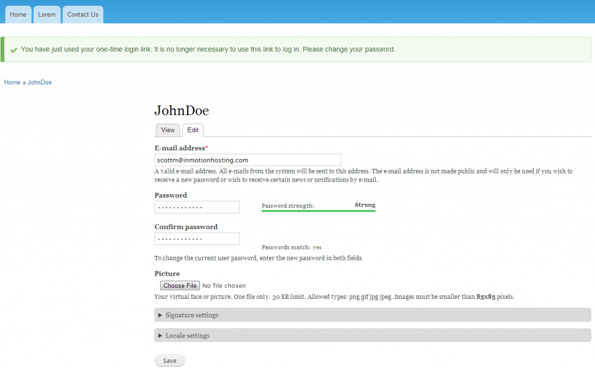Click the Choose File button for Picture
This screenshot has height=369, width=595.
(180, 285)
